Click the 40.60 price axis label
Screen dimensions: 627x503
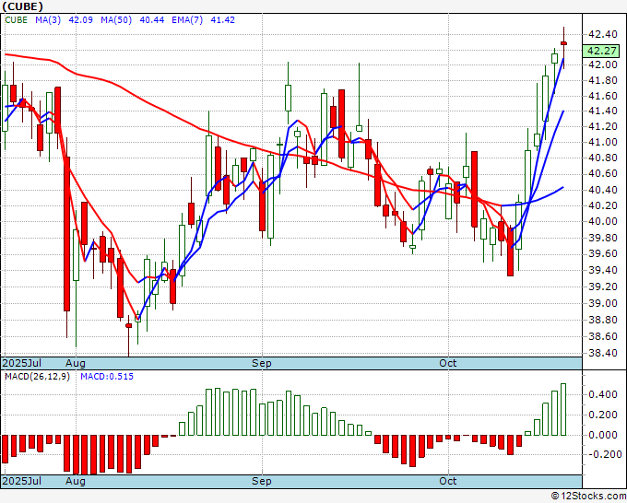pyautogui.click(x=603, y=174)
